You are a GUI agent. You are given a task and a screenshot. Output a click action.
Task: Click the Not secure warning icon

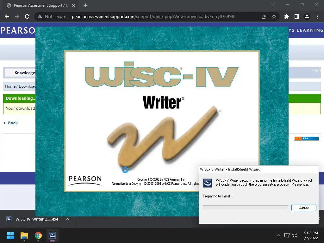[40, 16]
